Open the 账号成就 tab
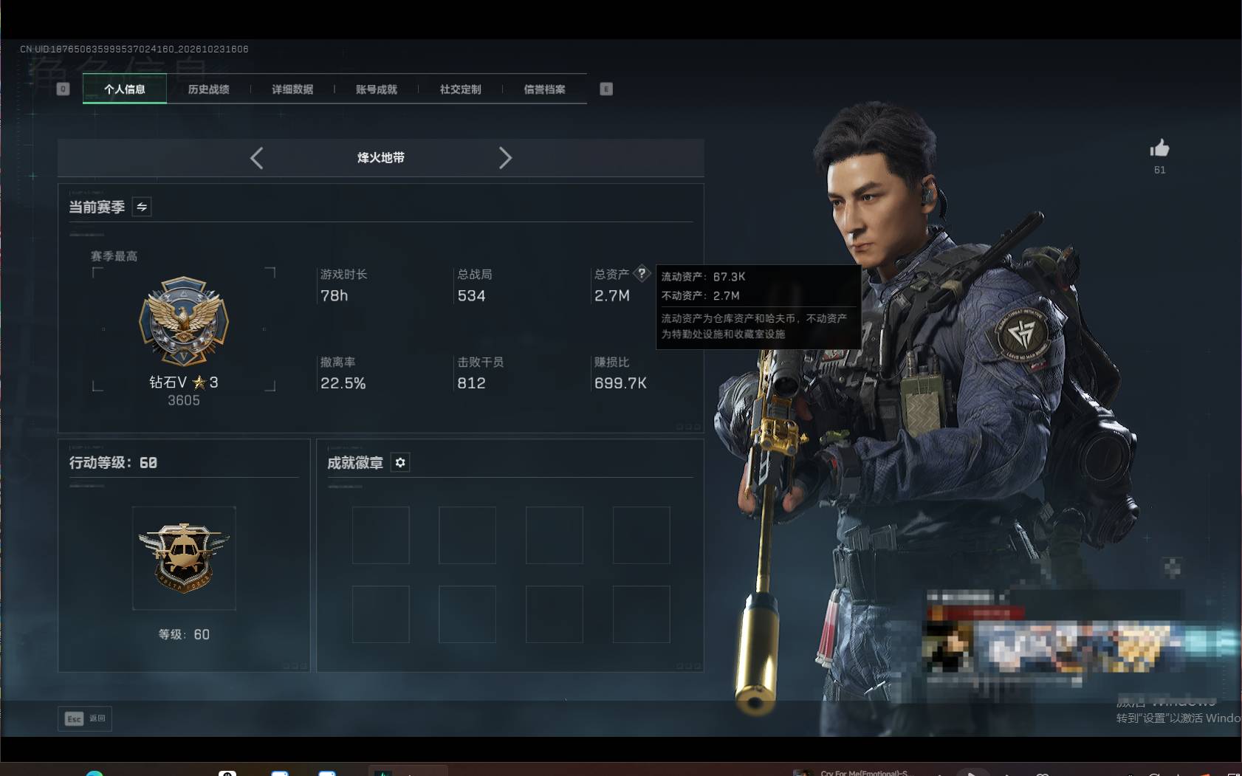 click(x=377, y=89)
